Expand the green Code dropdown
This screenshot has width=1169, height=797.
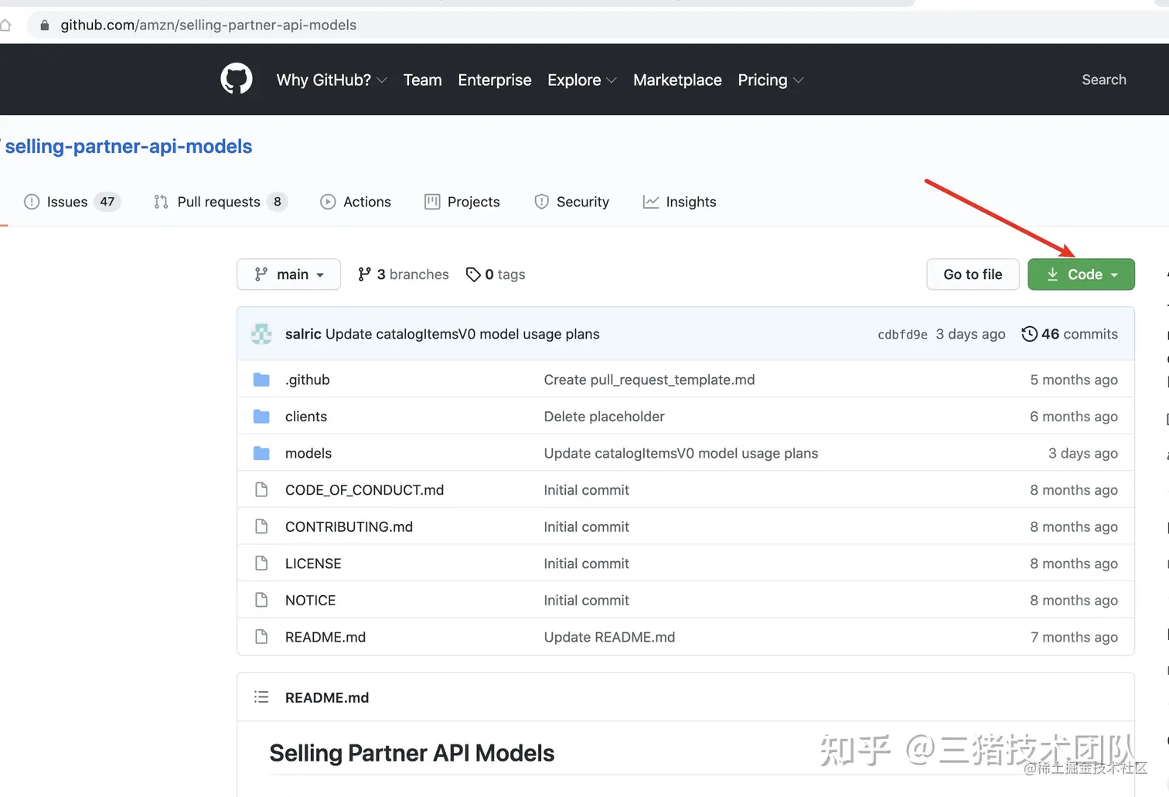click(x=1081, y=274)
